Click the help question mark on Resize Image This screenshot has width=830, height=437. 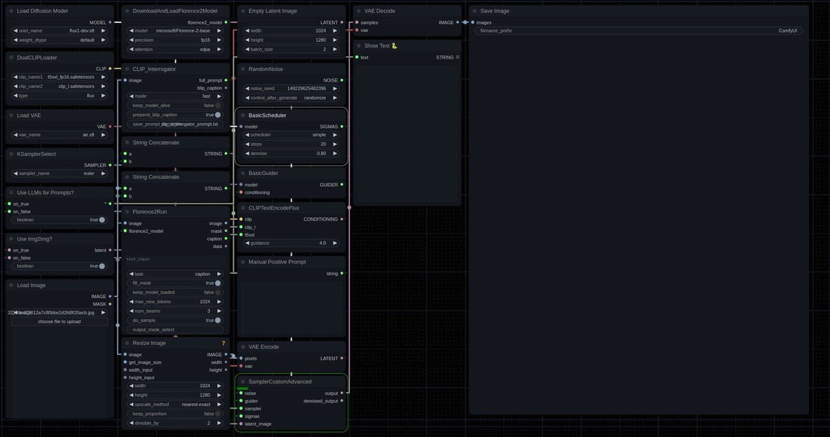[x=223, y=343]
